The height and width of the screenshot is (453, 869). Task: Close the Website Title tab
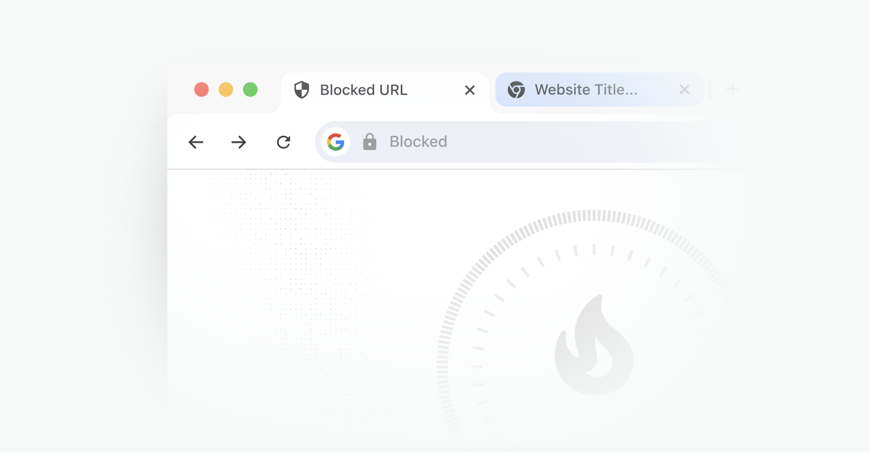coord(684,90)
